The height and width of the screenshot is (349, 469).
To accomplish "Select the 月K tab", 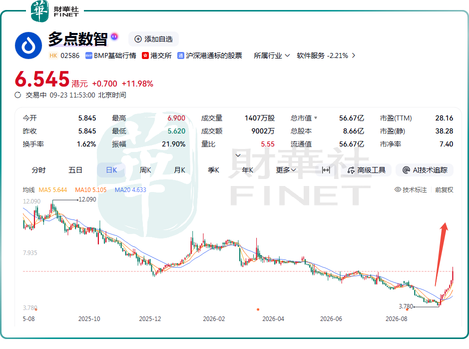I will pos(179,170).
